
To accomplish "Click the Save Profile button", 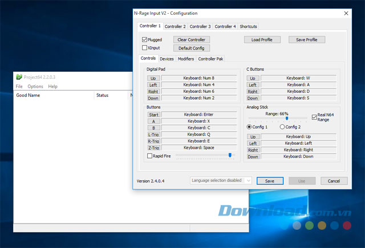I will (x=307, y=39).
